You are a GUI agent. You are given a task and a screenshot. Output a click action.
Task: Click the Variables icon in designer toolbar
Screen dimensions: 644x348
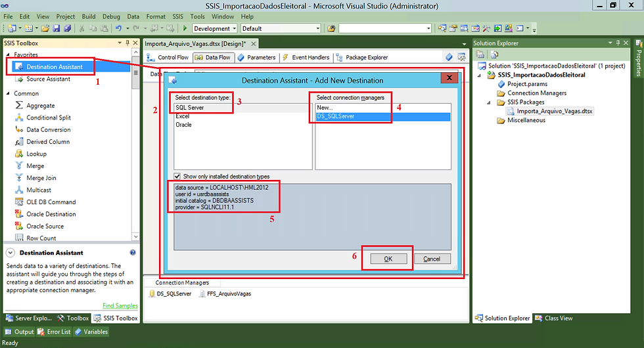coord(449,57)
